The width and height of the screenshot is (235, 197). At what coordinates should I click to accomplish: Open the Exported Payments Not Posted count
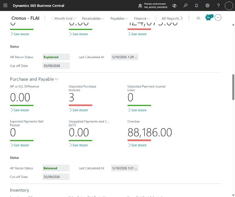click(x=13, y=132)
